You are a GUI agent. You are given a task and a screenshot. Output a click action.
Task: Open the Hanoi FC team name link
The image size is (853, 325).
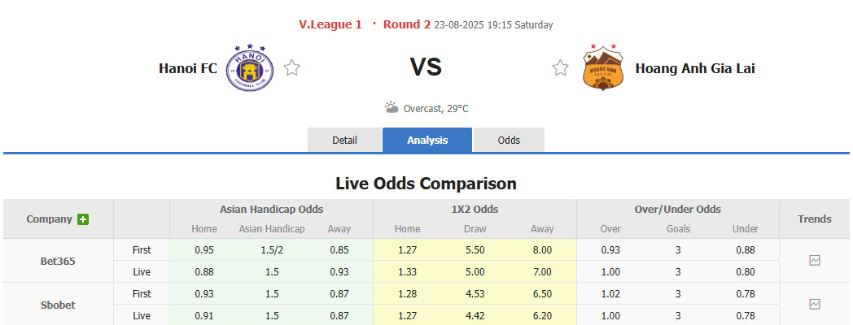(188, 68)
